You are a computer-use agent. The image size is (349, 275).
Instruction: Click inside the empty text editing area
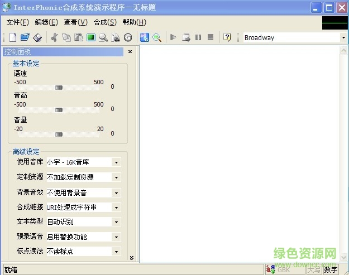point(240,151)
